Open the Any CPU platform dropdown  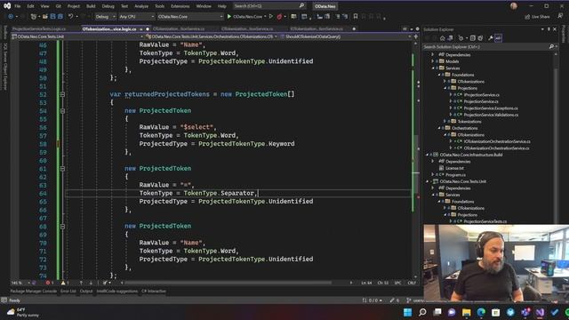point(136,17)
